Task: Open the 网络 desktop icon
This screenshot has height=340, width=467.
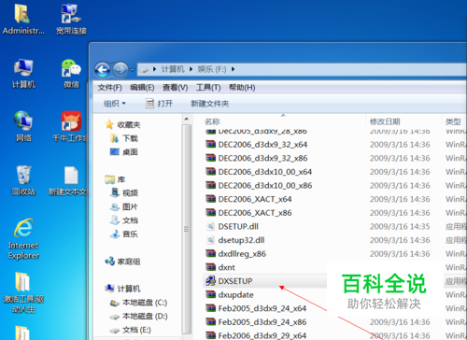Action: click(23, 126)
